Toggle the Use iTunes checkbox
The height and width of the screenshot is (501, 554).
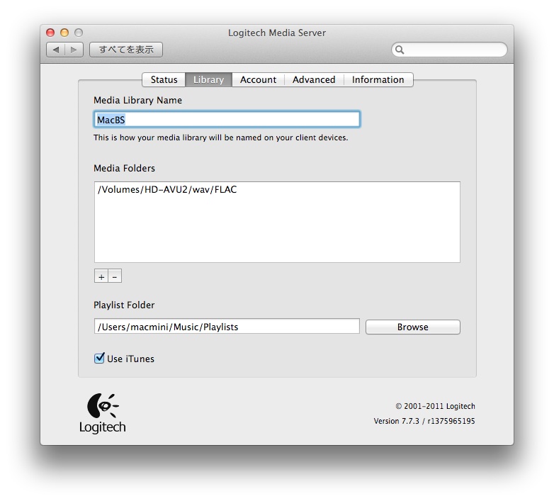coord(99,359)
